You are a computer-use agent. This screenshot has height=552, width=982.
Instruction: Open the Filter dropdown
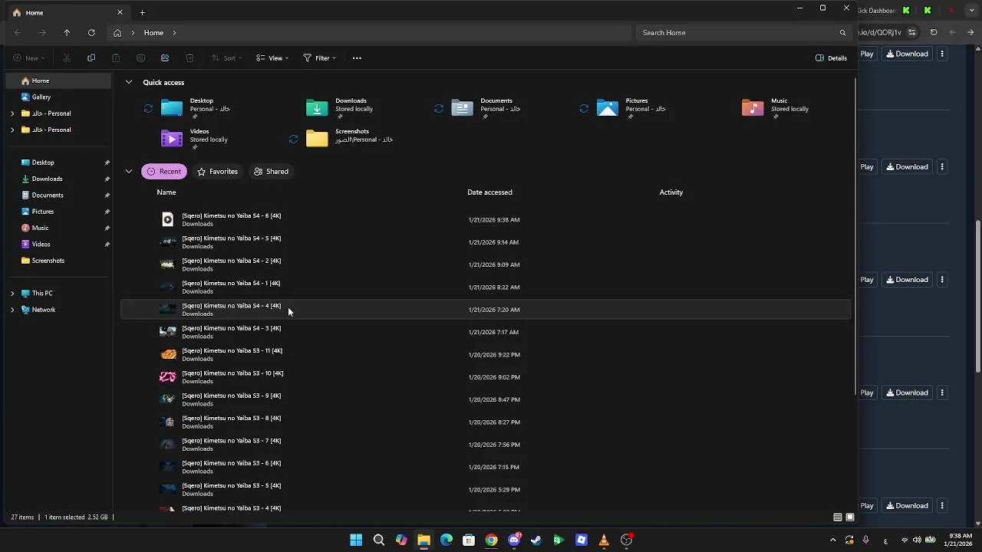(x=319, y=58)
